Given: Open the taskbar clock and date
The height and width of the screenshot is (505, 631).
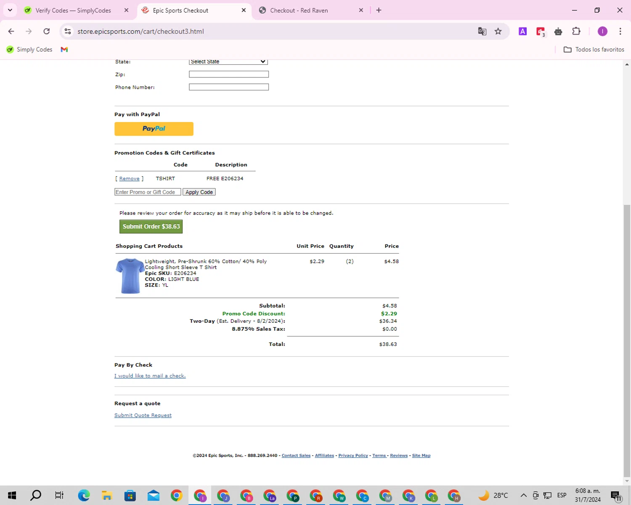Looking at the screenshot, I should tap(588, 495).
